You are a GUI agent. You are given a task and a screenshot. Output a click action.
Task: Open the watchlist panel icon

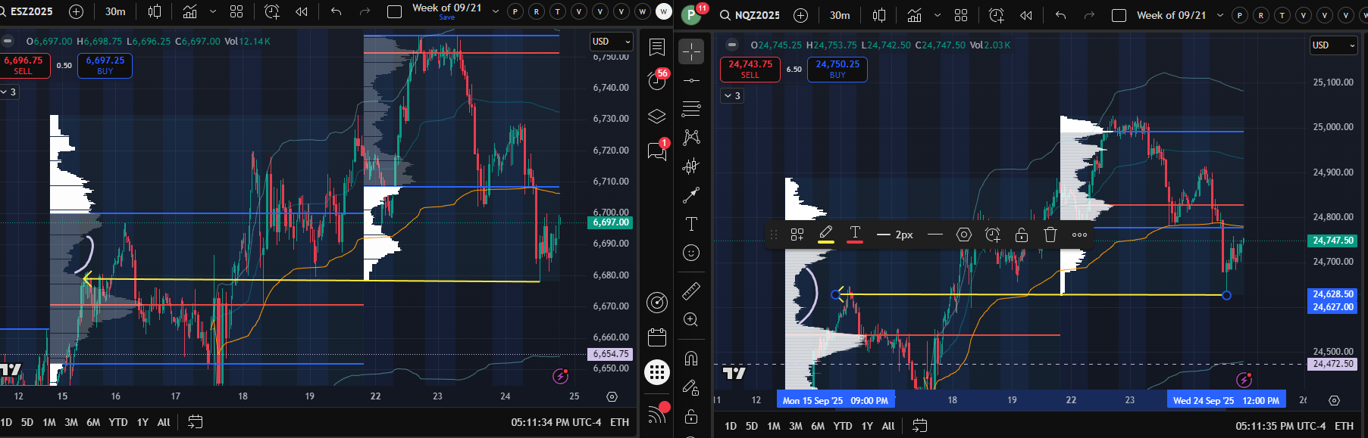tap(657, 48)
